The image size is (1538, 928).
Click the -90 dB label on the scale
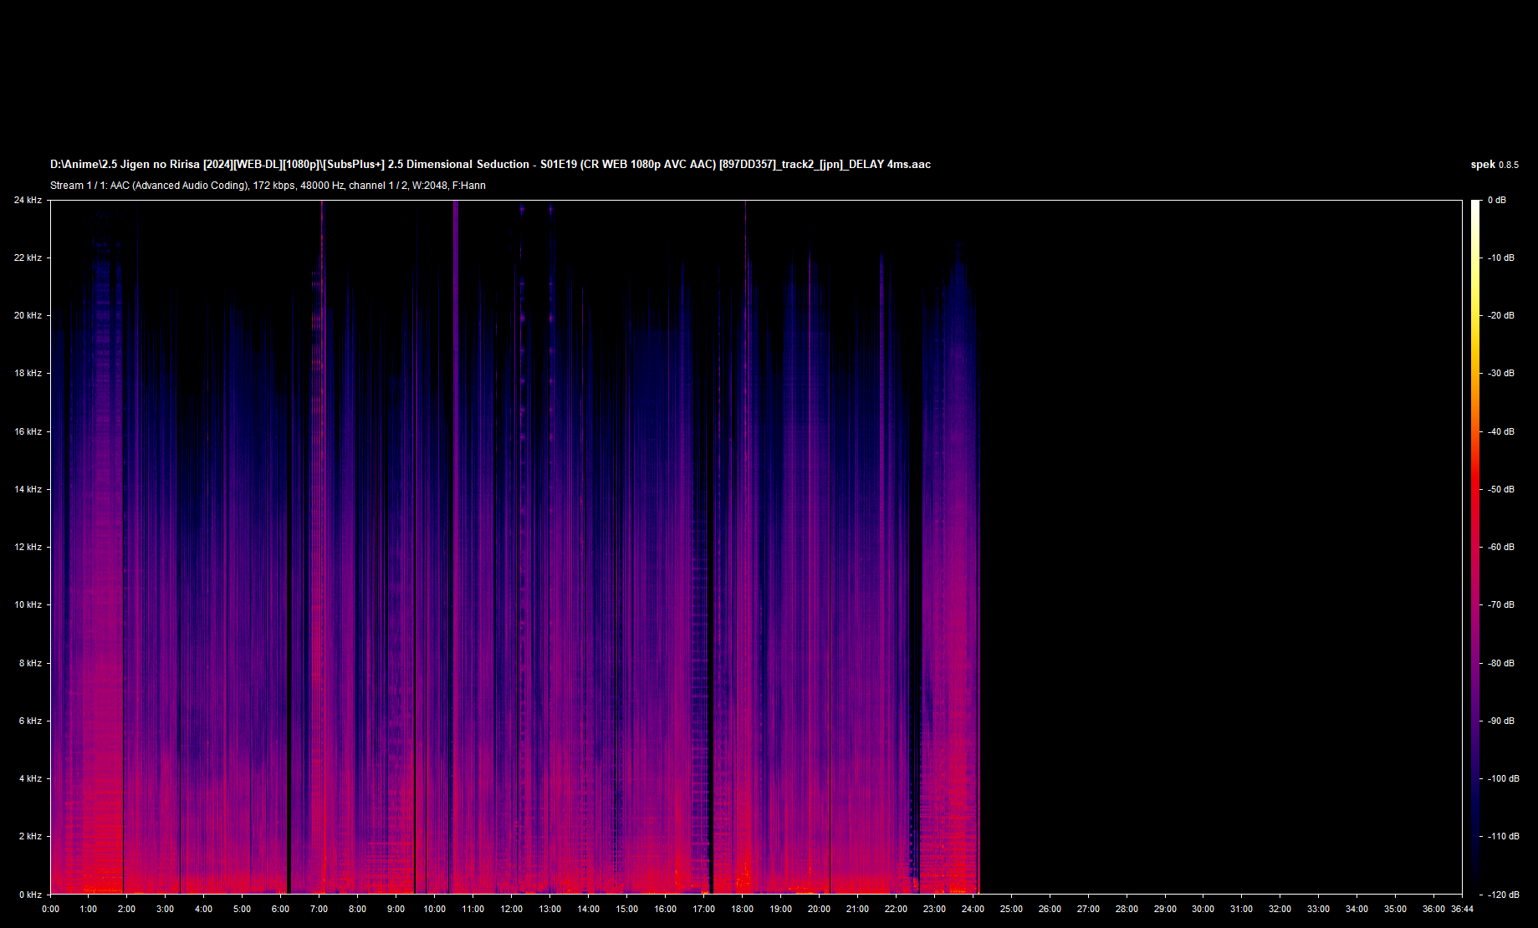coord(1500,721)
